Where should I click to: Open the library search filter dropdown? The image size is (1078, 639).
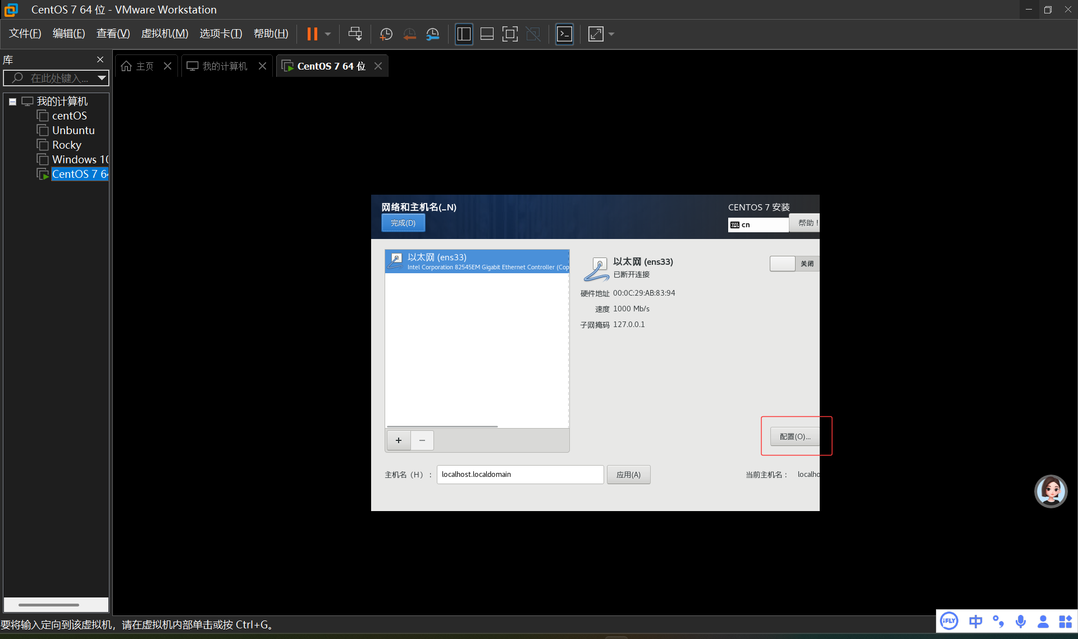click(x=102, y=78)
